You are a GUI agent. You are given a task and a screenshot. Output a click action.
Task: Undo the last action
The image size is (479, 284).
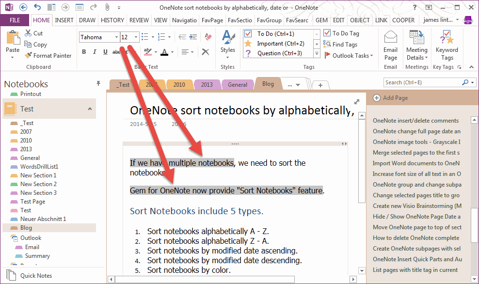(37, 7)
